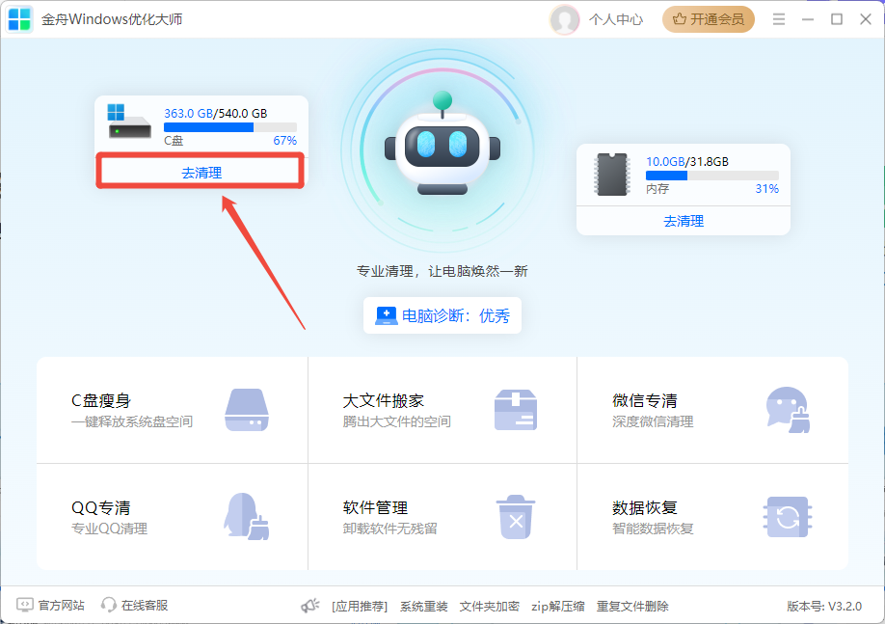Open the 大文件搬家 feature title

click(x=384, y=400)
